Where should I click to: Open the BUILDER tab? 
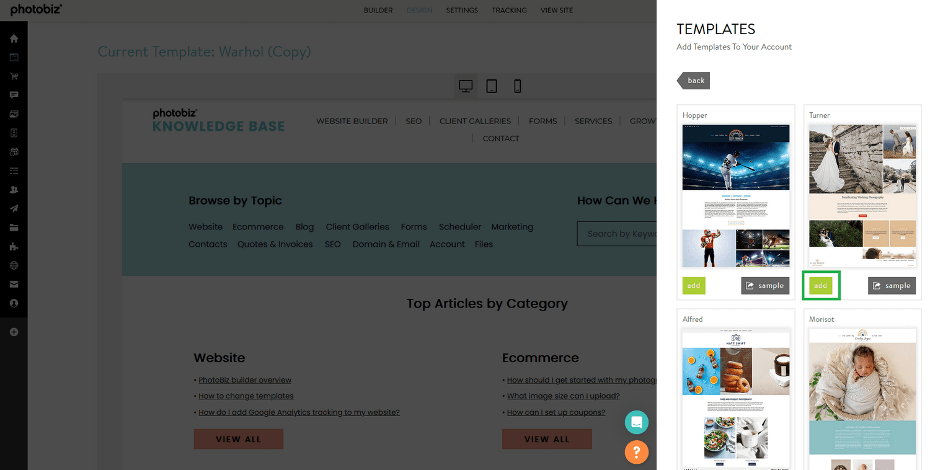(x=378, y=11)
